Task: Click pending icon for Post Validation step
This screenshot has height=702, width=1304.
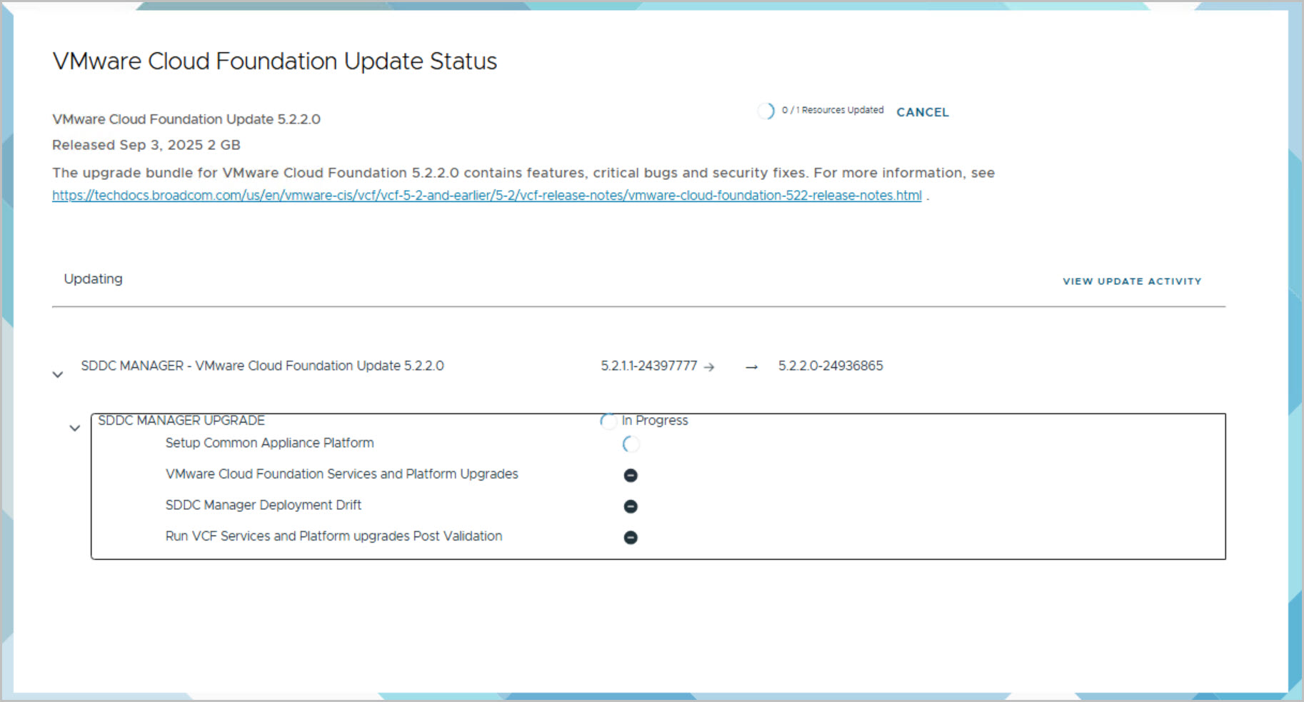Action: coord(631,538)
